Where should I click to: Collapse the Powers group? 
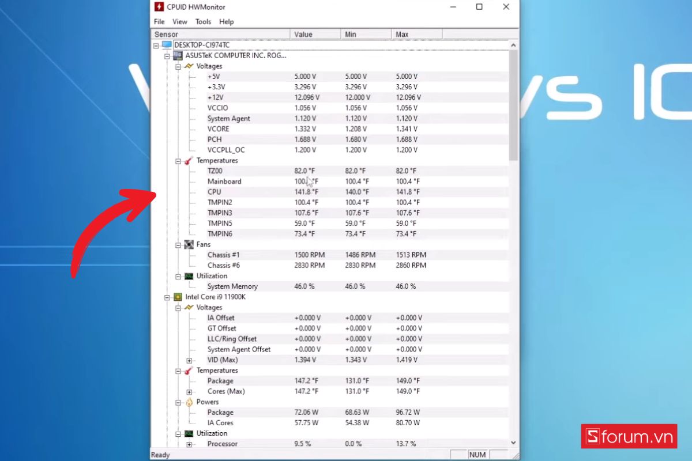(178, 402)
